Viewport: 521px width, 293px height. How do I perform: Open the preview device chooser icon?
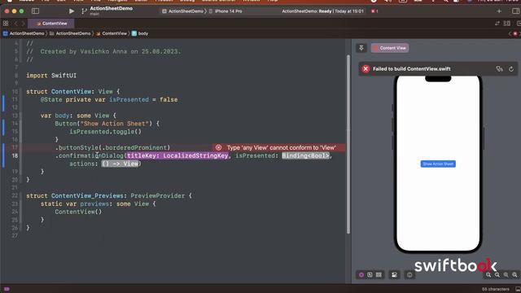coord(409,275)
